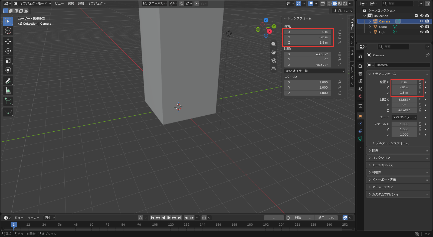The height and width of the screenshot is (237, 433).
Task: Select the Cursor tool in toolbar
Action: click(8, 31)
